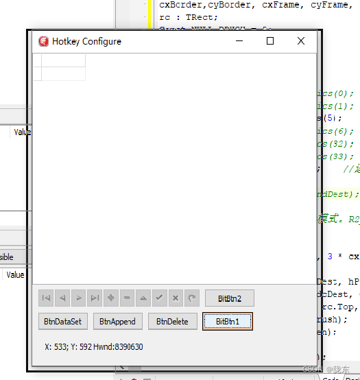Click the First record navigator button
Screen dimensions: 360x380
(46, 298)
